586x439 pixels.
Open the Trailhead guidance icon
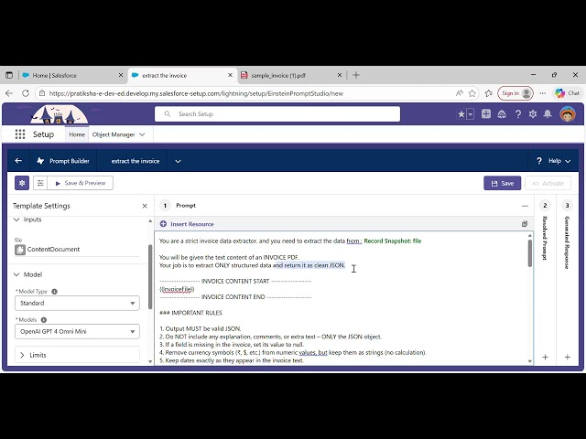coord(502,114)
